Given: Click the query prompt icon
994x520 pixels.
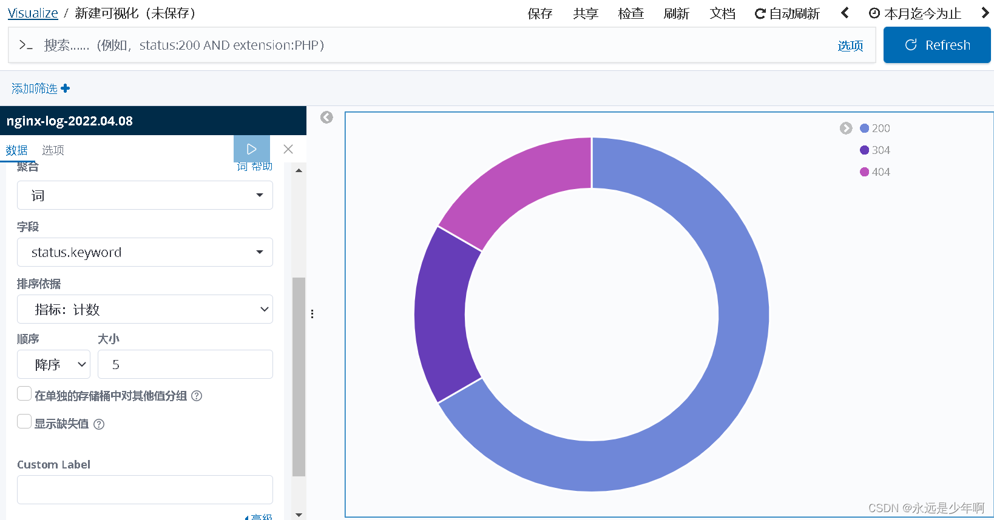Looking at the screenshot, I should pyautogui.click(x=25, y=45).
